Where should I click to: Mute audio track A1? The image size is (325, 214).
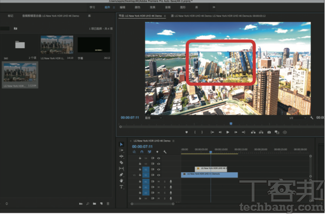click(159, 181)
